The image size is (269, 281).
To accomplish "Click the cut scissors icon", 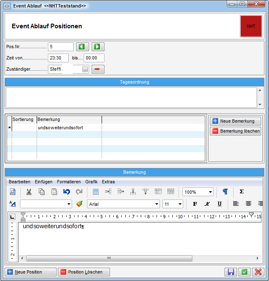I will click(x=29, y=192).
